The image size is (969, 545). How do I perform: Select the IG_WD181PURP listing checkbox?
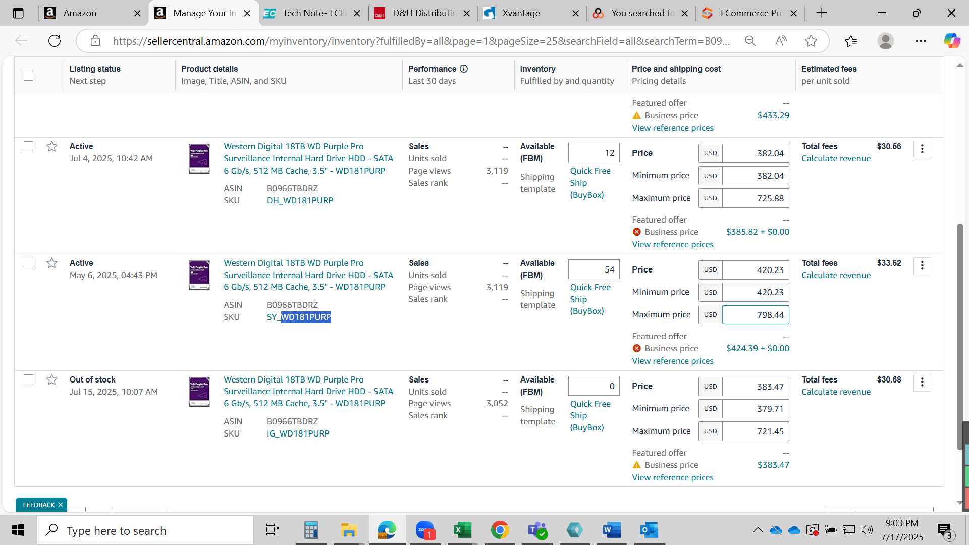click(x=29, y=379)
